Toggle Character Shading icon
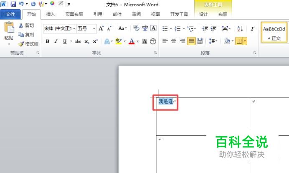 coord(144,41)
